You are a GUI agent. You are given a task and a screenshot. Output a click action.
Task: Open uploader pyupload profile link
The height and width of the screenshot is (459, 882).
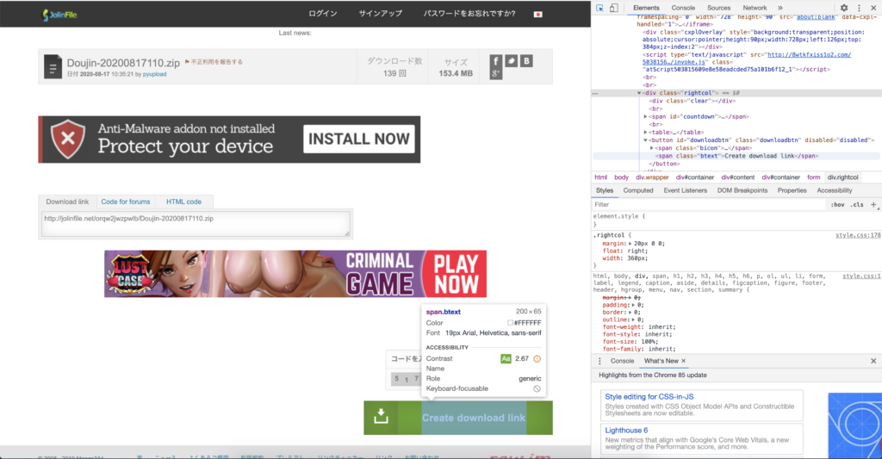(x=154, y=74)
